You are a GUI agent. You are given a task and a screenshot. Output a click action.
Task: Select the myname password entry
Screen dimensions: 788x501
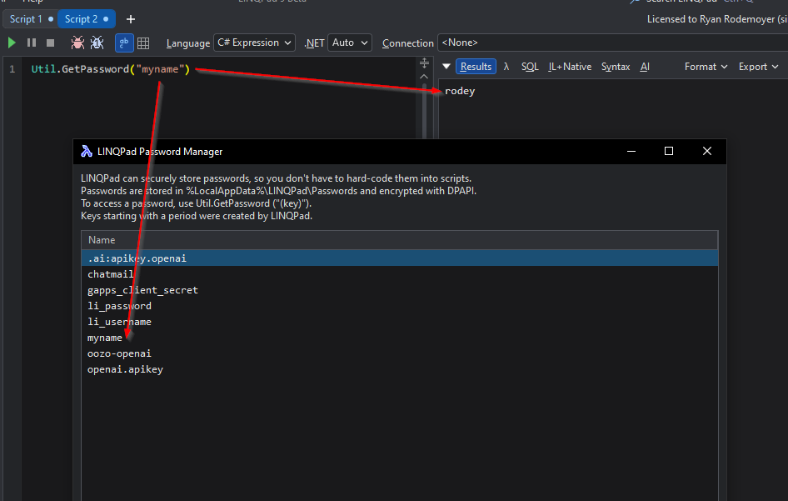400,338
